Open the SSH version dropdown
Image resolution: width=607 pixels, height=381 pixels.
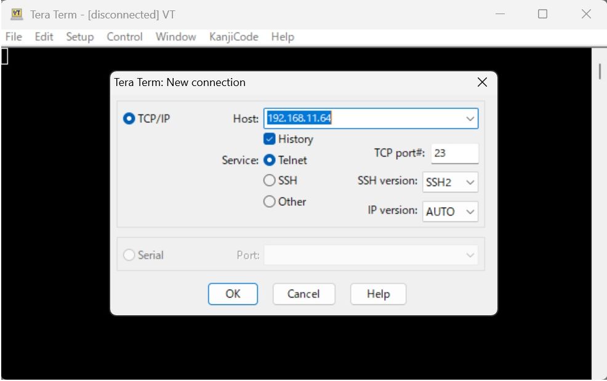click(x=450, y=182)
